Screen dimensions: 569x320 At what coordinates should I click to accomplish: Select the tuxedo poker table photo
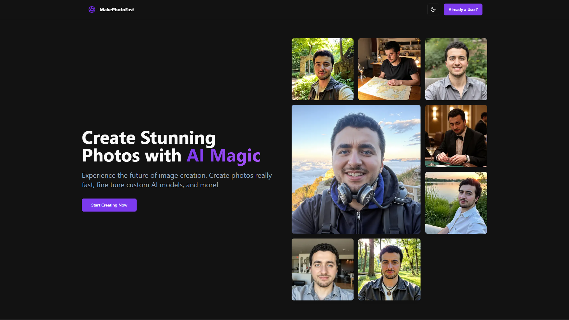click(456, 136)
